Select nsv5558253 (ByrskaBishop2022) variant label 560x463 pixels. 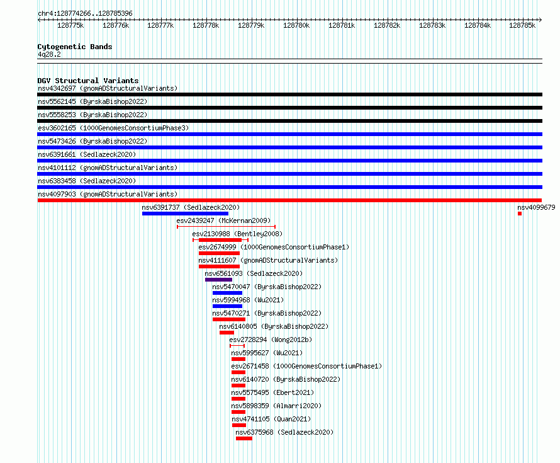92,115
